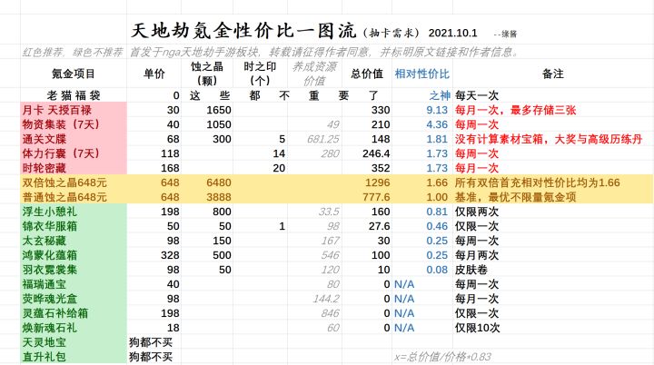Select the 246.4 总价值 cell

(376, 153)
